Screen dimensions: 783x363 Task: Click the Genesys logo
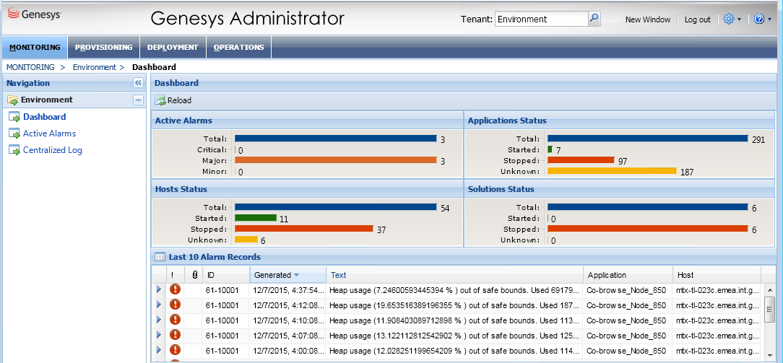(x=35, y=14)
